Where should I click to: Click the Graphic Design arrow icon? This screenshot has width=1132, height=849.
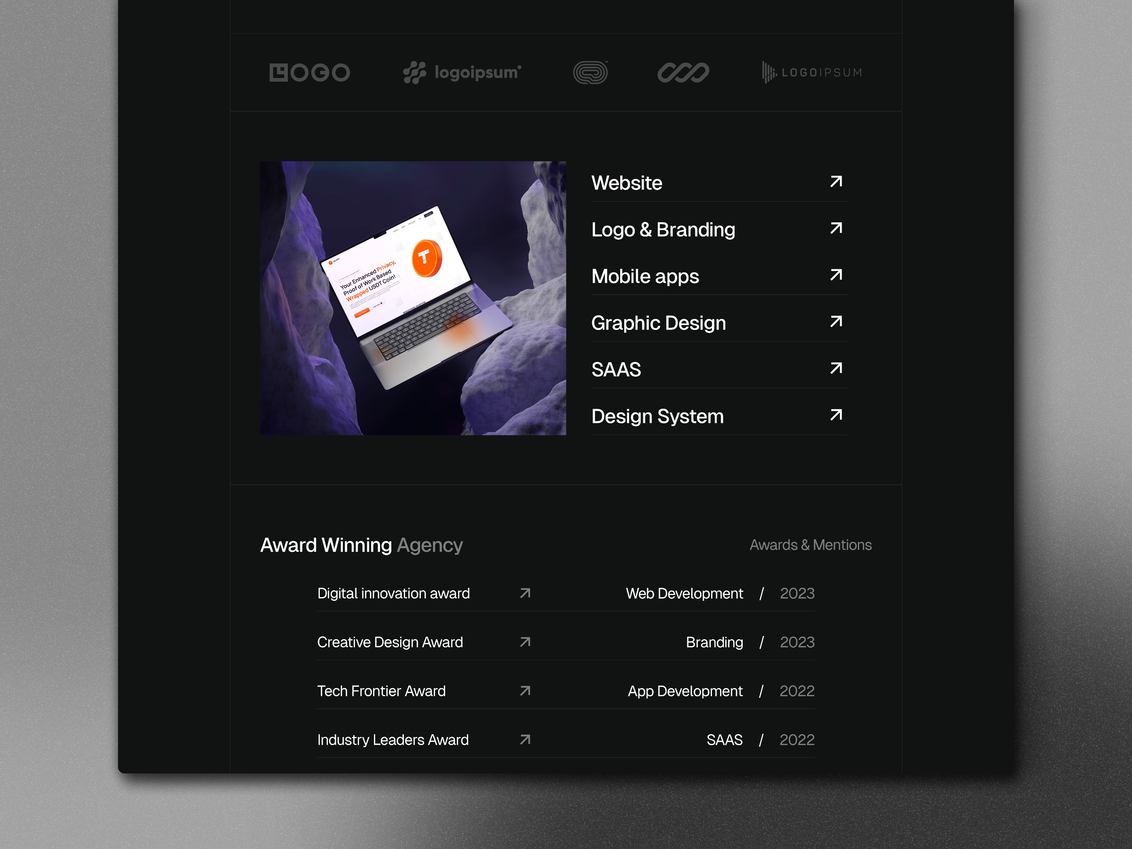click(836, 322)
